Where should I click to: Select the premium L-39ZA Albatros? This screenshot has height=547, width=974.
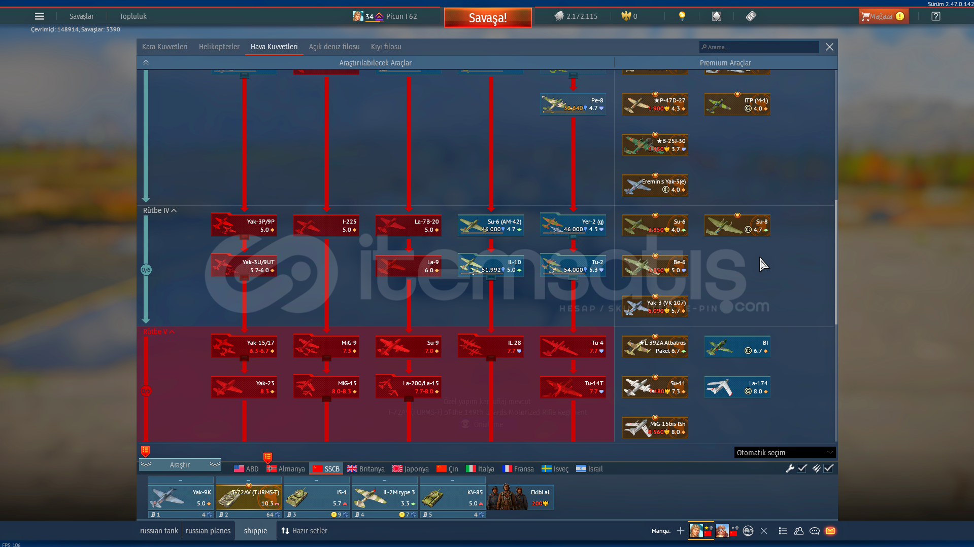(x=655, y=346)
